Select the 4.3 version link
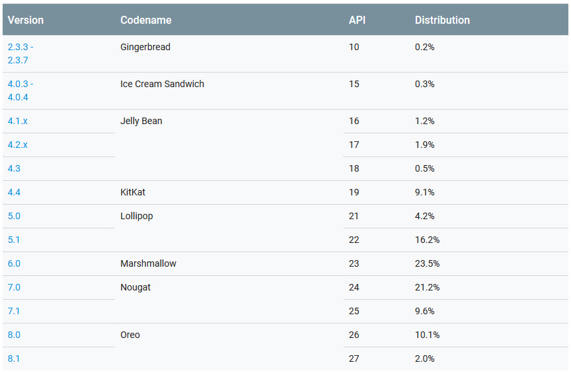Image resolution: width=571 pixels, height=373 pixels. point(14,168)
